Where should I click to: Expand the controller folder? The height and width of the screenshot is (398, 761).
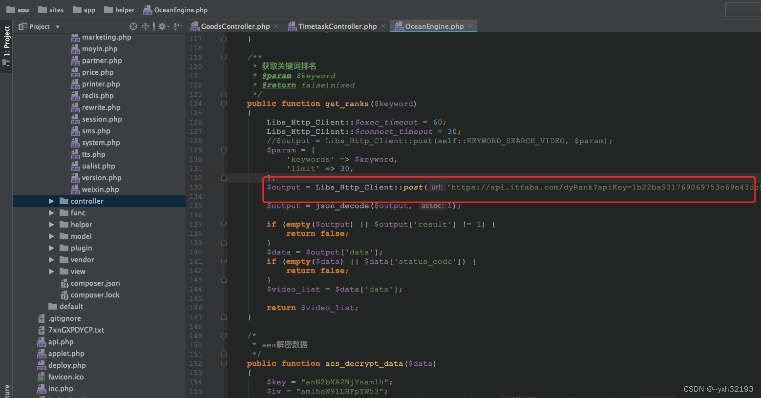(x=51, y=201)
